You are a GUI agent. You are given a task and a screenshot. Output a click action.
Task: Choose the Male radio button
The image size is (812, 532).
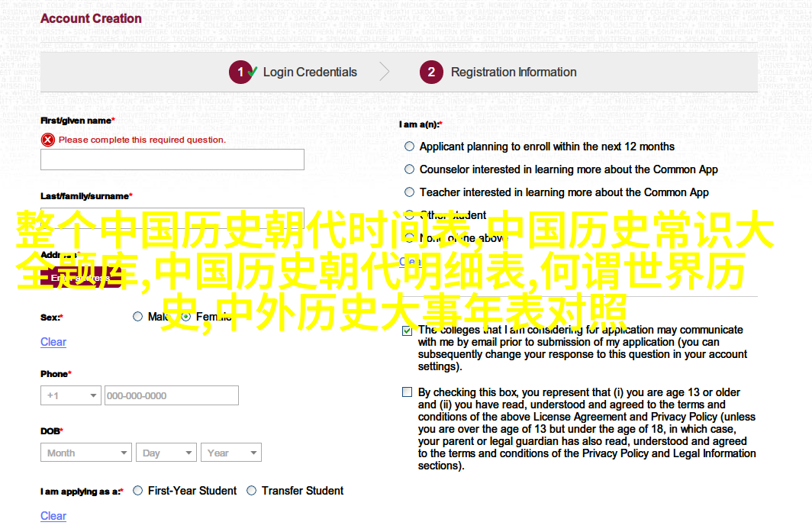point(137,317)
